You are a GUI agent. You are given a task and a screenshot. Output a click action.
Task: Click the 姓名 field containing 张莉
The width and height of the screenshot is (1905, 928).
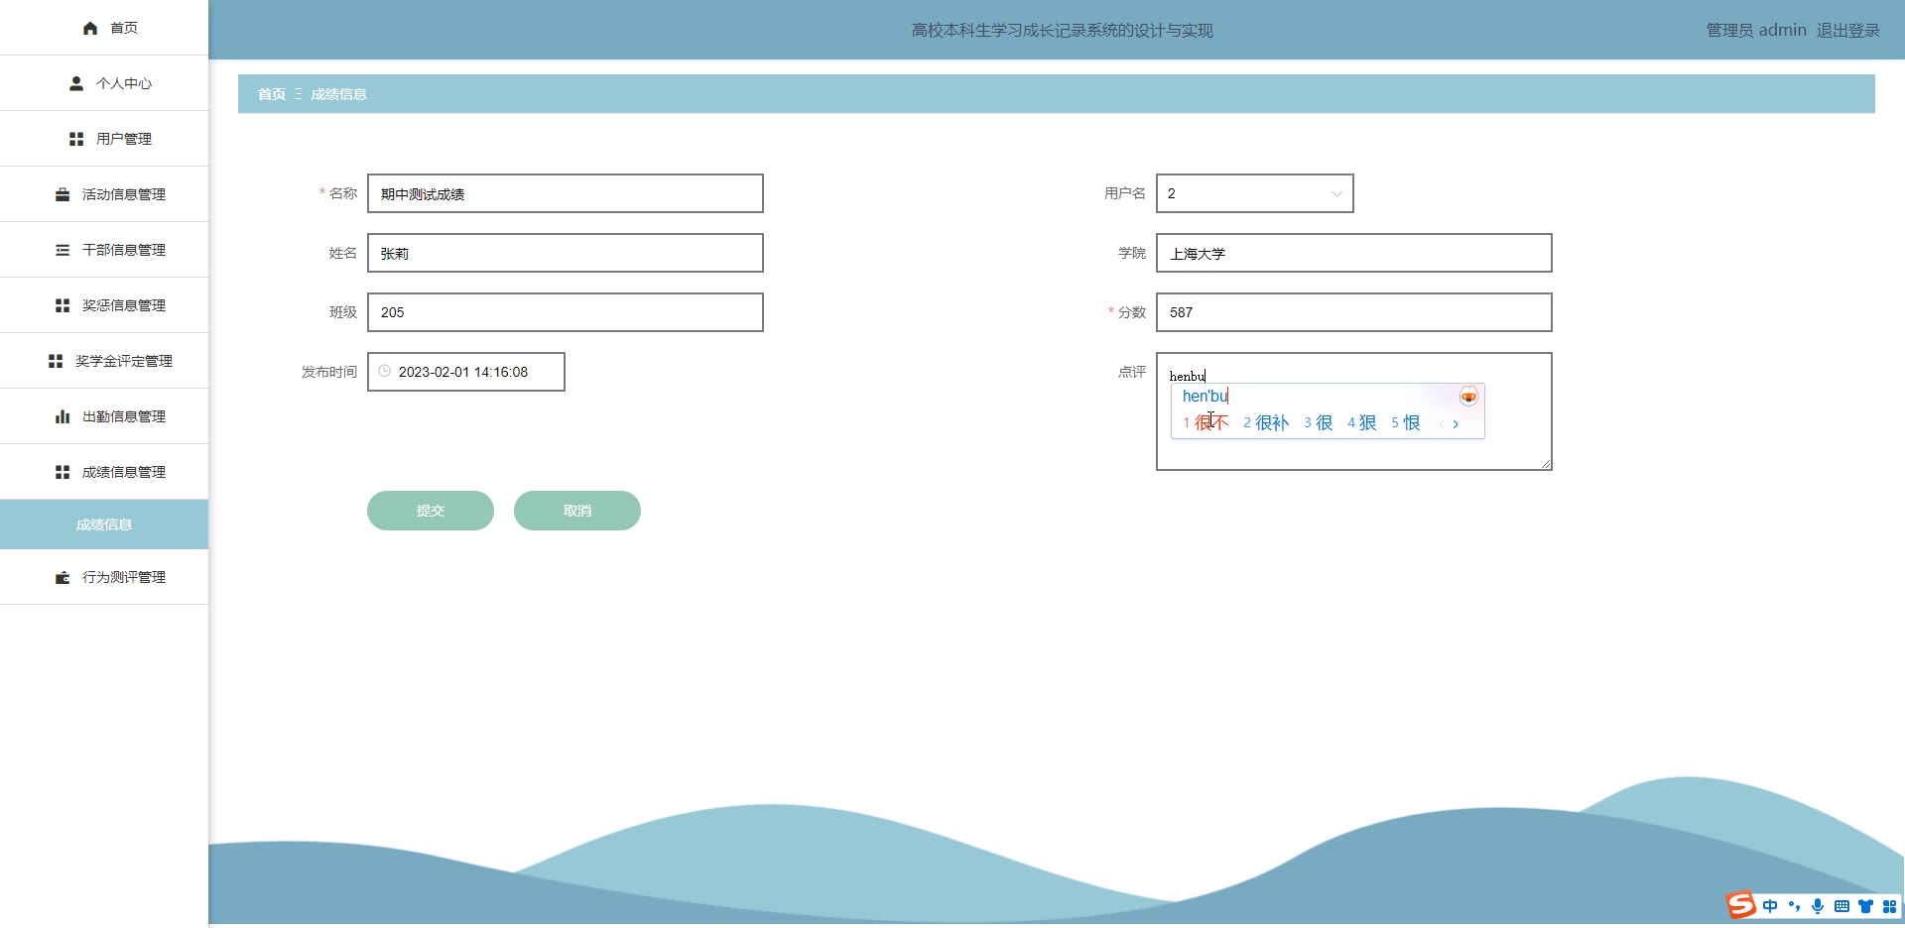tap(566, 253)
